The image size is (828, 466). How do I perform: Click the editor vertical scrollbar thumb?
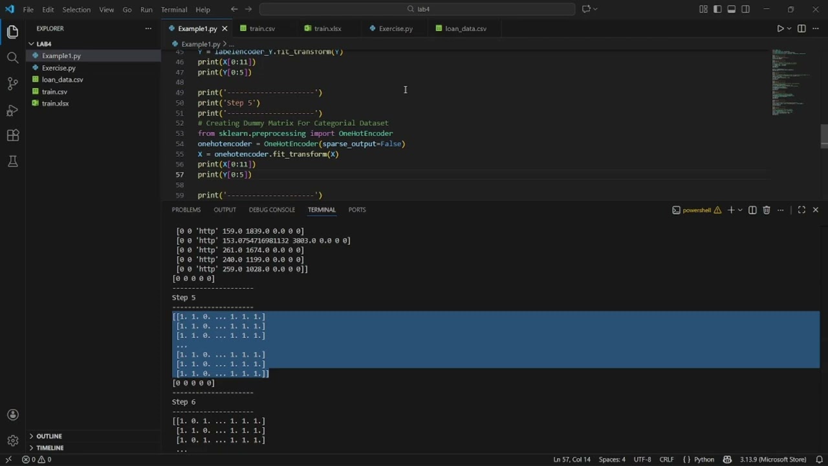(x=823, y=136)
